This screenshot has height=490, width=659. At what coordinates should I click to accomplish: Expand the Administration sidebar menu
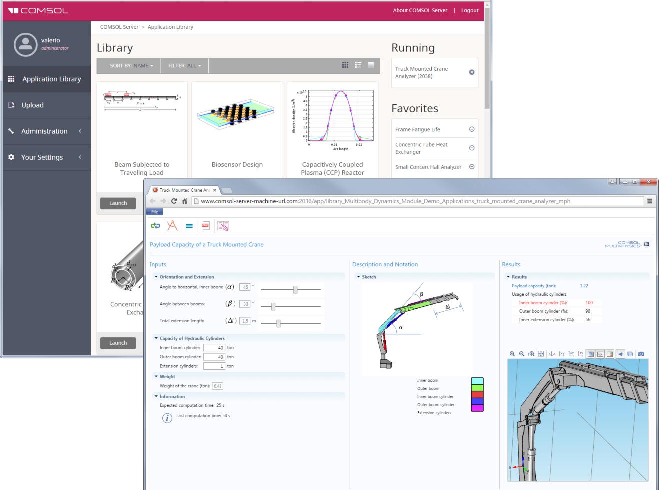coord(46,131)
